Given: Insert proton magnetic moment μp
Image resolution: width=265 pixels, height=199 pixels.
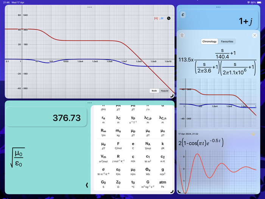Looking at the screenshot, I should point(133,133).
